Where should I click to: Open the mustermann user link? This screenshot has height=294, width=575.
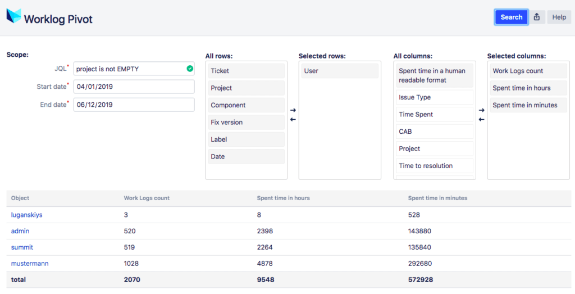pyautogui.click(x=30, y=263)
